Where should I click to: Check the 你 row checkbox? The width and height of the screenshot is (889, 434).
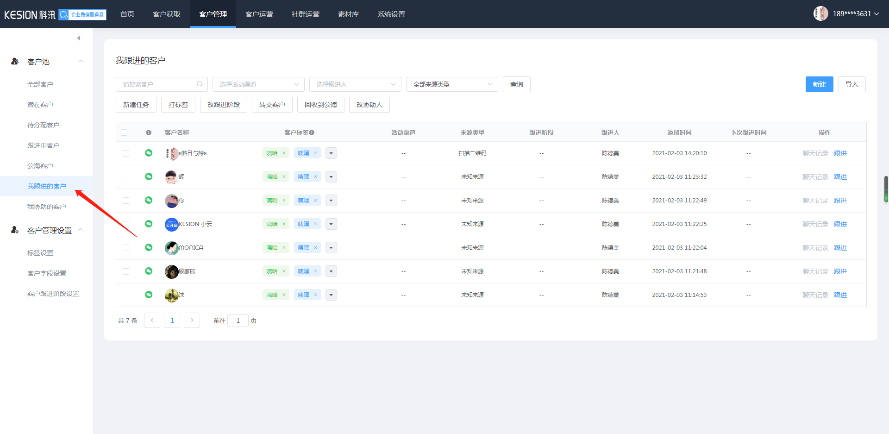pos(126,201)
